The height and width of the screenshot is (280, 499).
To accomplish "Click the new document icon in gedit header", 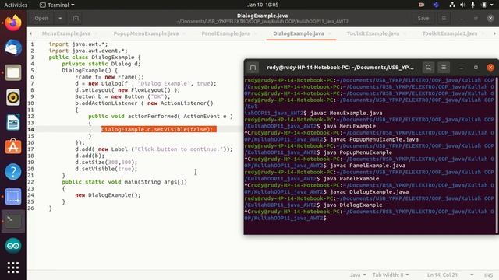I will (76, 19).
